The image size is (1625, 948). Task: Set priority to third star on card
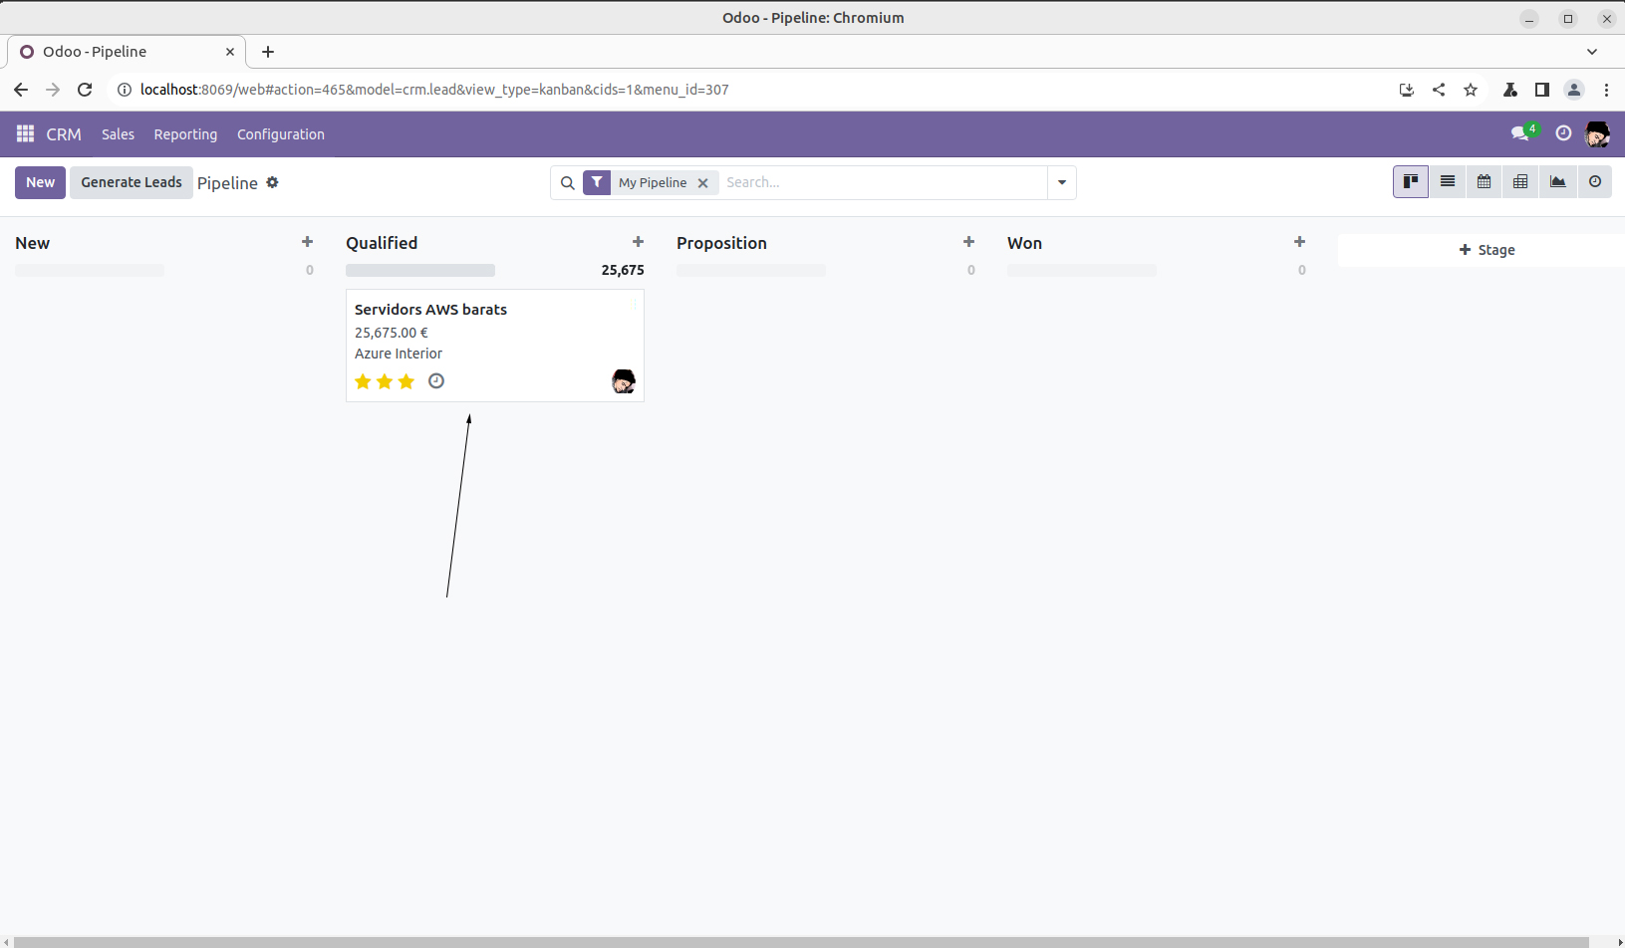(406, 381)
